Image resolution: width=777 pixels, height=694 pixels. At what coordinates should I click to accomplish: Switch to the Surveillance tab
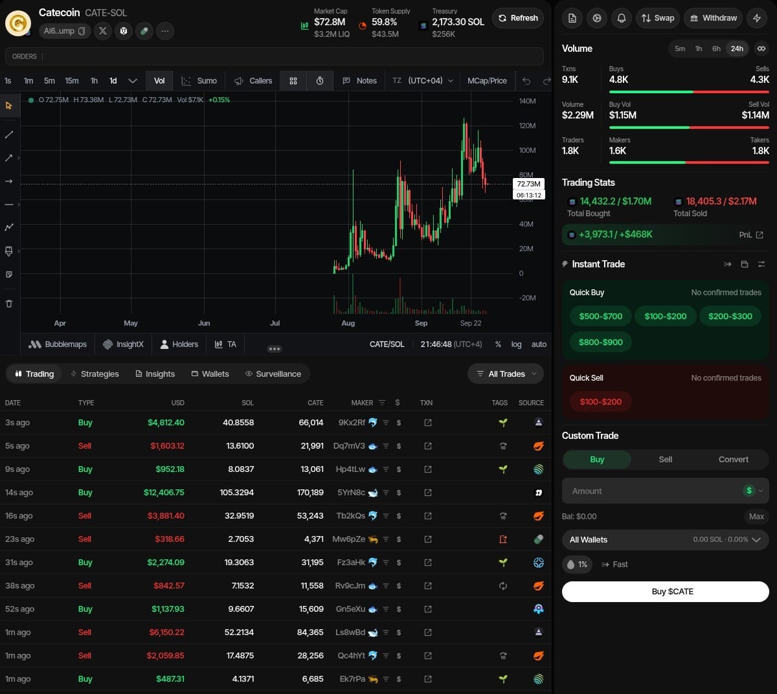click(273, 374)
